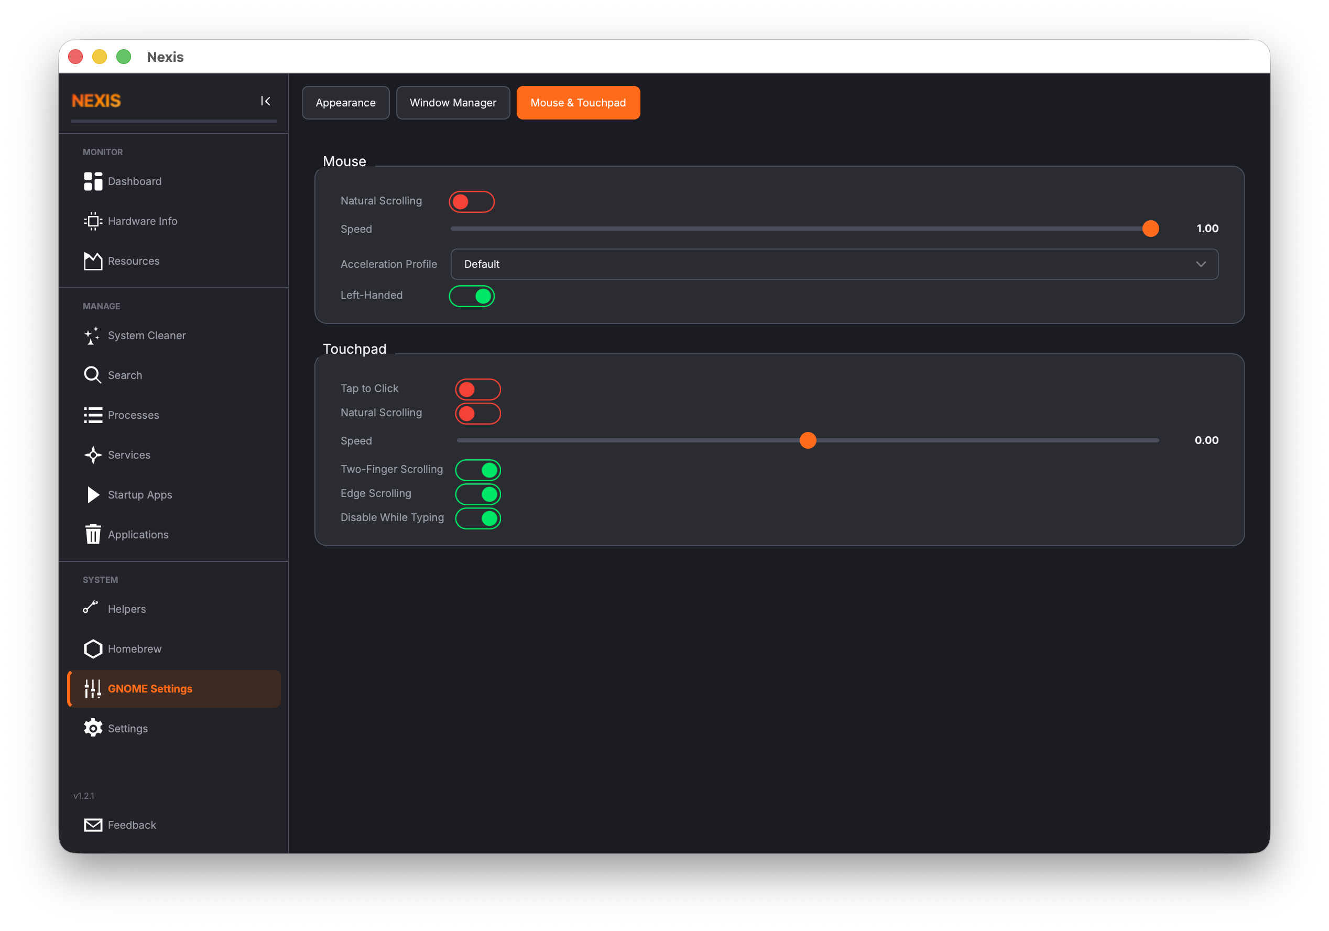Click the Hardware Info chip icon
Viewport: 1329px width, 931px height.
(x=93, y=221)
